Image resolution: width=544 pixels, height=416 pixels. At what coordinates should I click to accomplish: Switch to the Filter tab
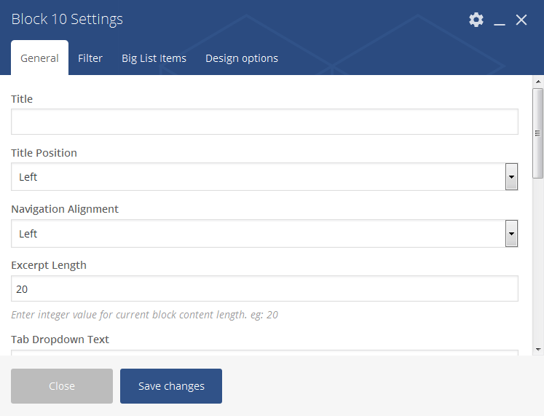click(x=90, y=58)
